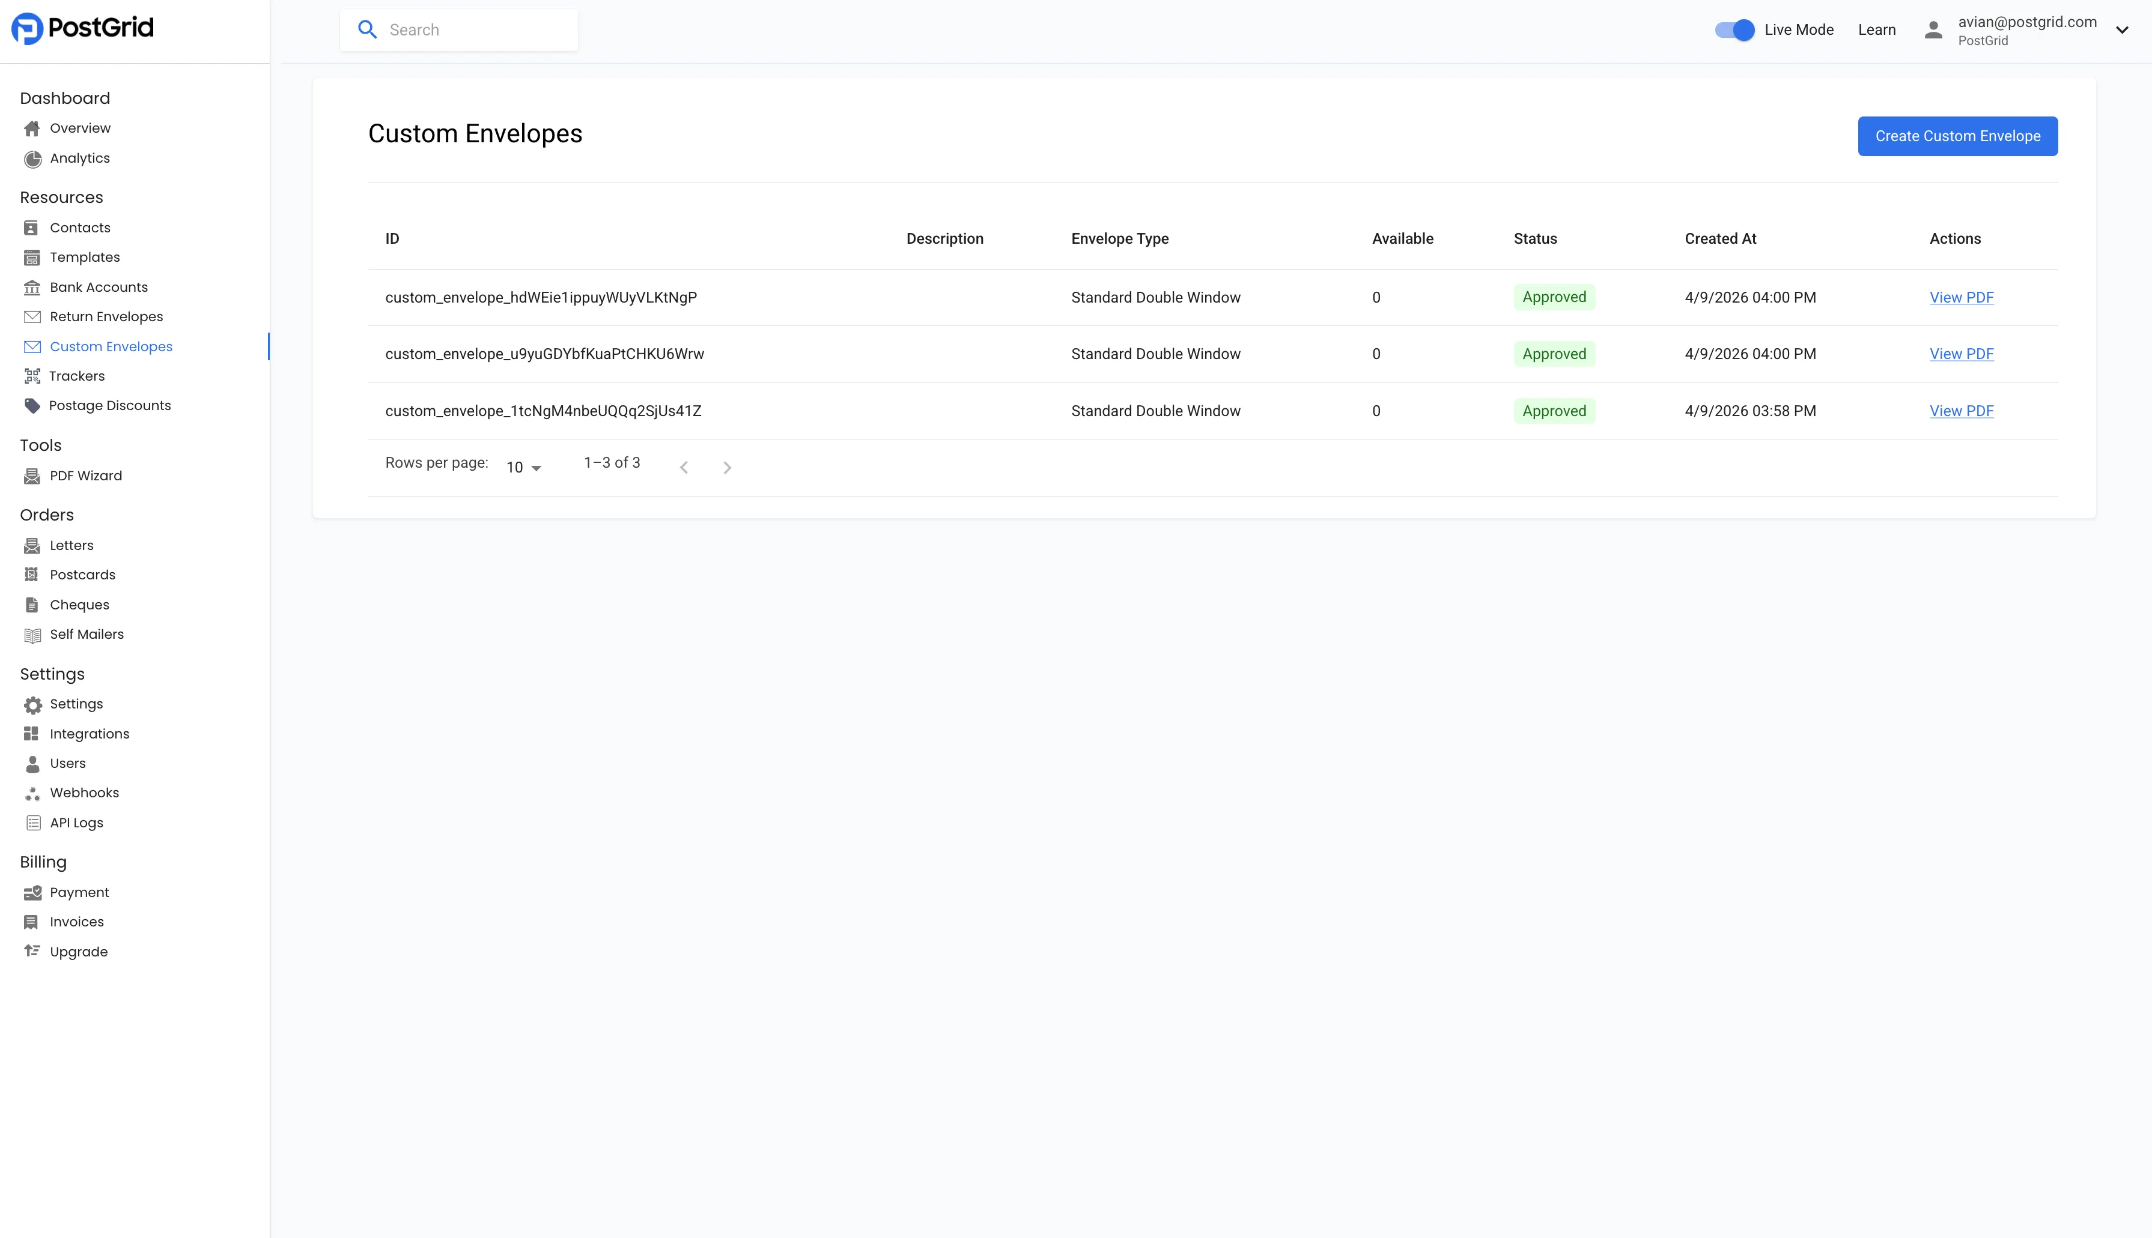Viewport: 2152px width, 1238px height.
Task: Click ID custom_envelope_1tcNgM4nbeUQQq2SjUs41Z
Action: pyautogui.click(x=543, y=411)
